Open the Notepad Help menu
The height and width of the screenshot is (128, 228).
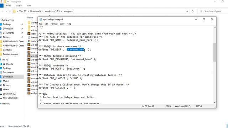point(69,24)
